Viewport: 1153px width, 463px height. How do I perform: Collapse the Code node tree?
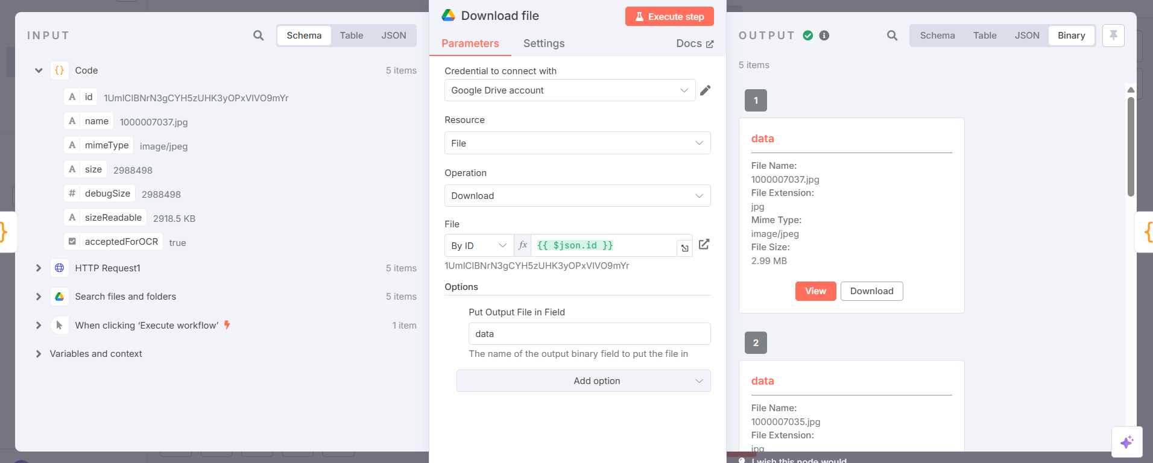[x=39, y=71]
